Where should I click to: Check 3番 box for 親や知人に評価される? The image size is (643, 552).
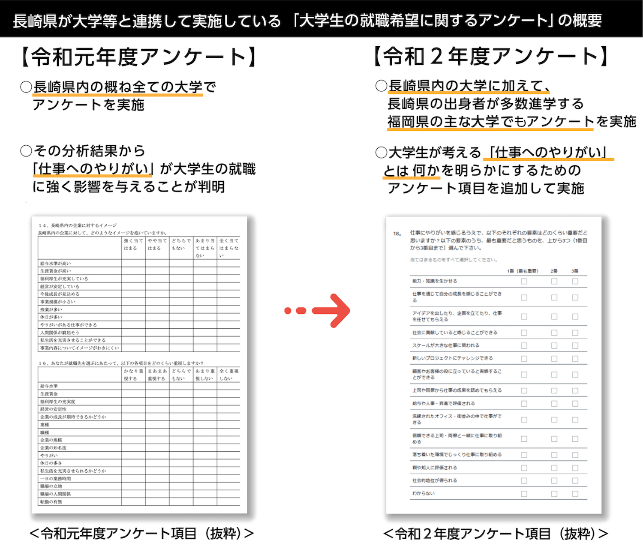click(x=575, y=468)
